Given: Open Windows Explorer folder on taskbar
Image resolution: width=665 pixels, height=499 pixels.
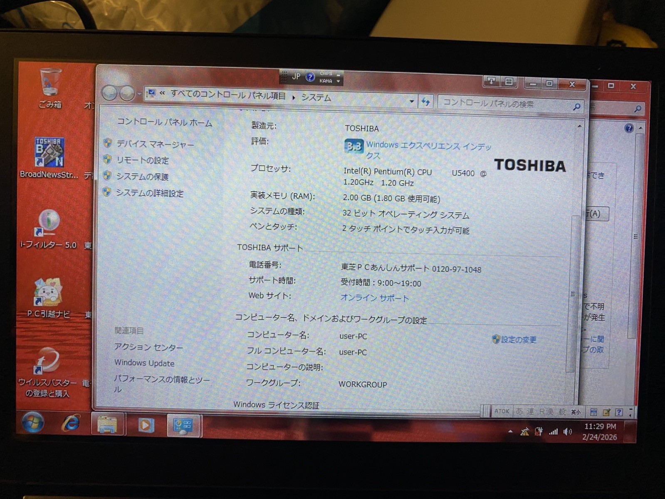Looking at the screenshot, I should 107,425.
